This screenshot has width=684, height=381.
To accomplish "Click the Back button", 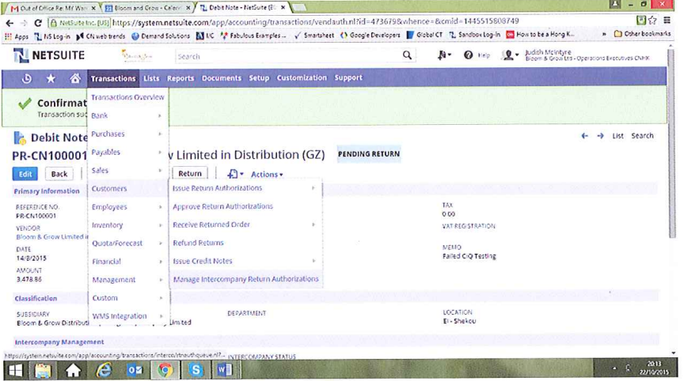I will click(x=59, y=174).
